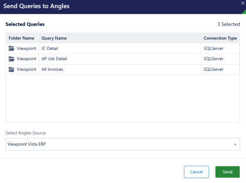246x183 pixels.
Task: Click SQLServer cell in AP Job Detail row
Action: pos(213,59)
